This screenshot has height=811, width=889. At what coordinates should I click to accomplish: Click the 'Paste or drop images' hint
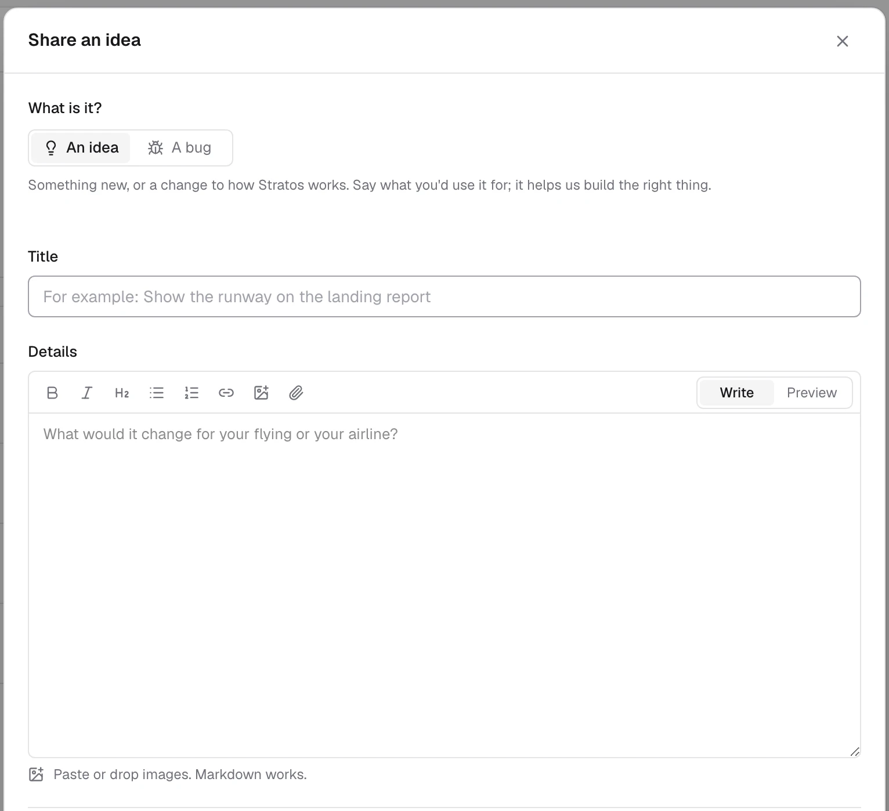pos(180,774)
